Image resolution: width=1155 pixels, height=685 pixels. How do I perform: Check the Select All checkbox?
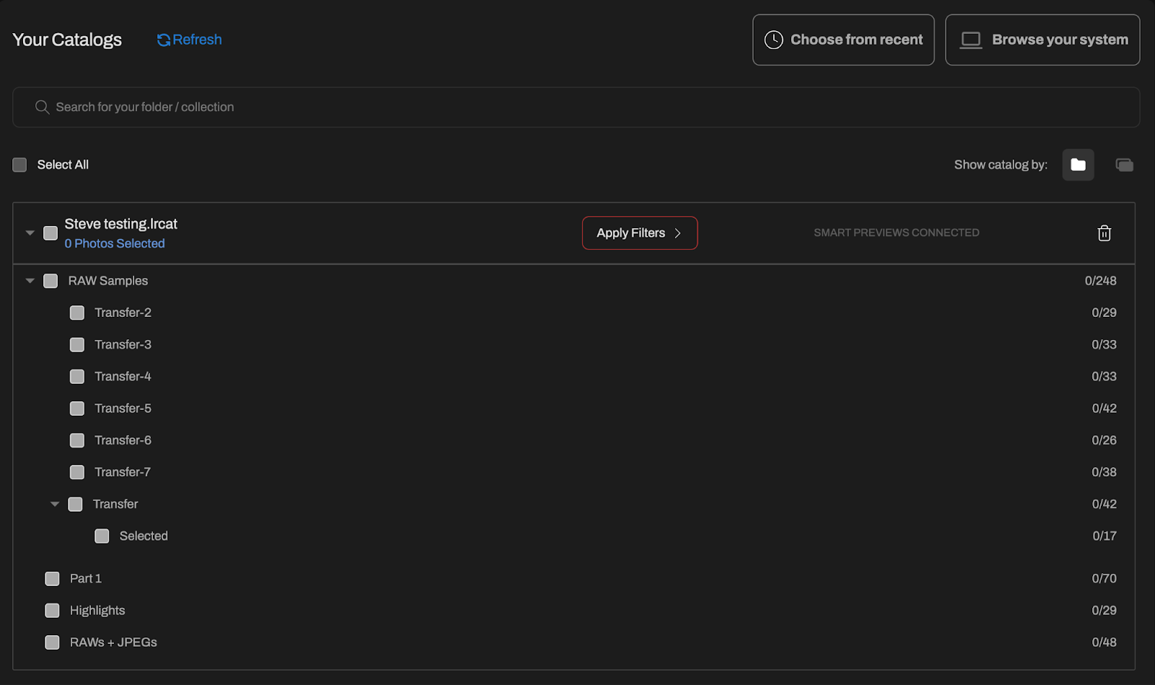pyautogui.click(x=20, y=165)
